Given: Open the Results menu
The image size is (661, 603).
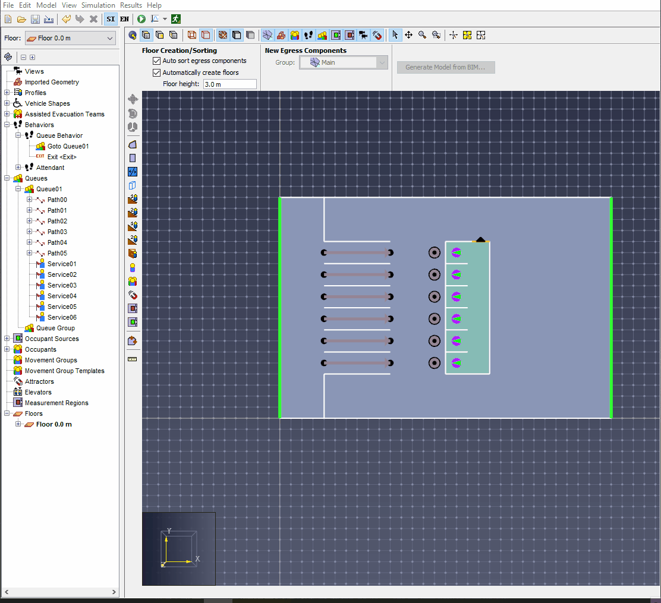Looking at the screenshot, I should (131, 5).
